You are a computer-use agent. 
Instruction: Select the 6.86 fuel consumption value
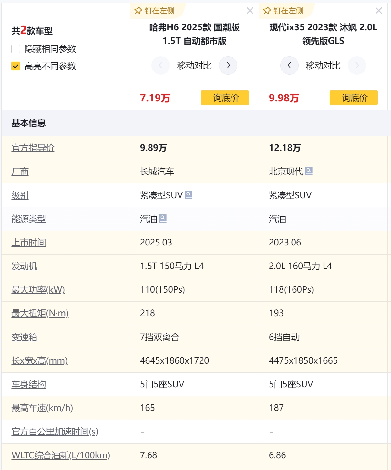click(277, 455)
